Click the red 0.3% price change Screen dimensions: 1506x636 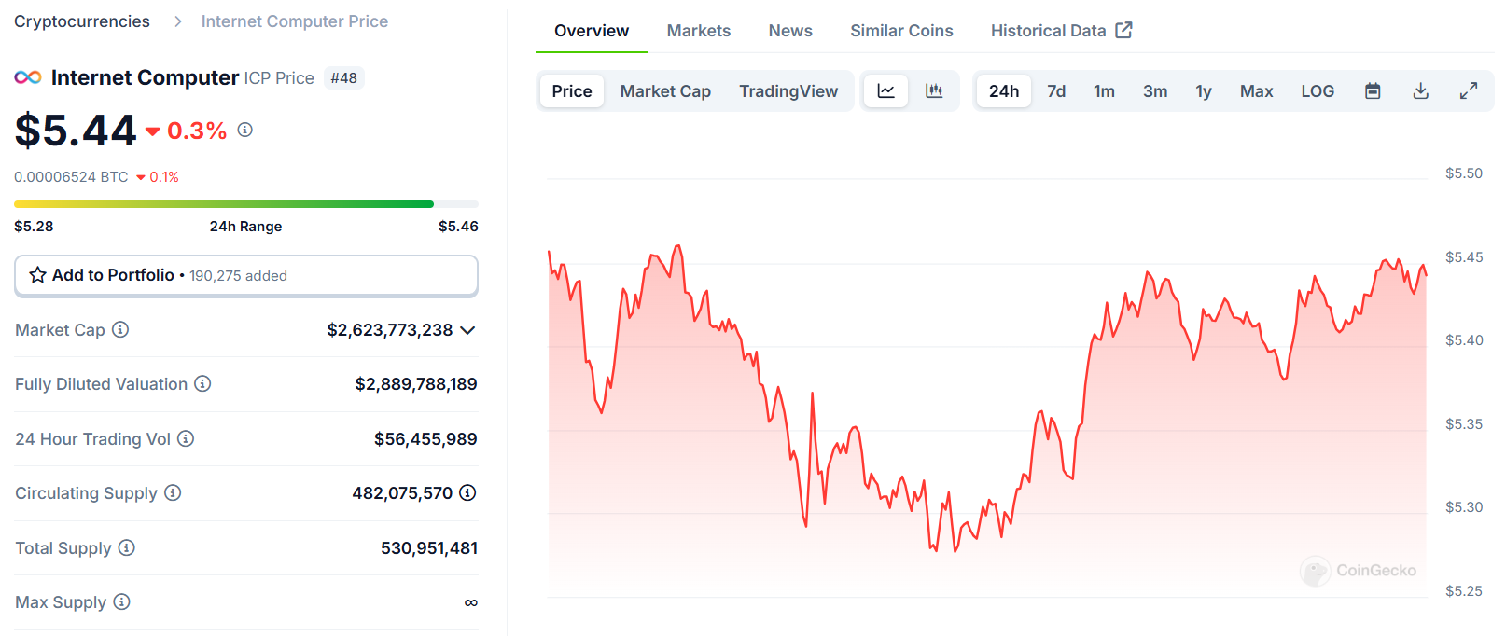(187, 131)
